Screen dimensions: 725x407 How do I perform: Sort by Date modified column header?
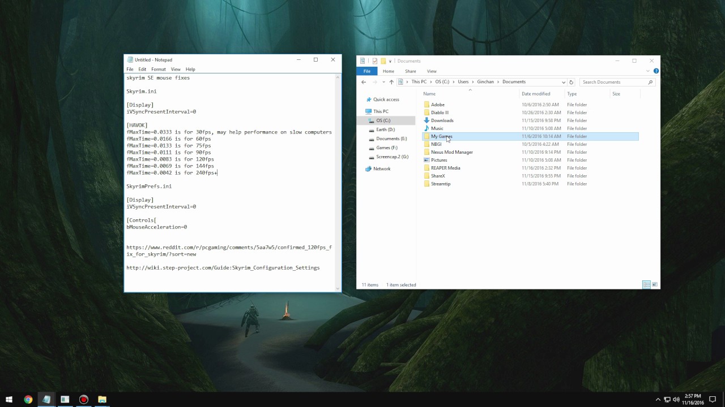[x=542, y=94]
